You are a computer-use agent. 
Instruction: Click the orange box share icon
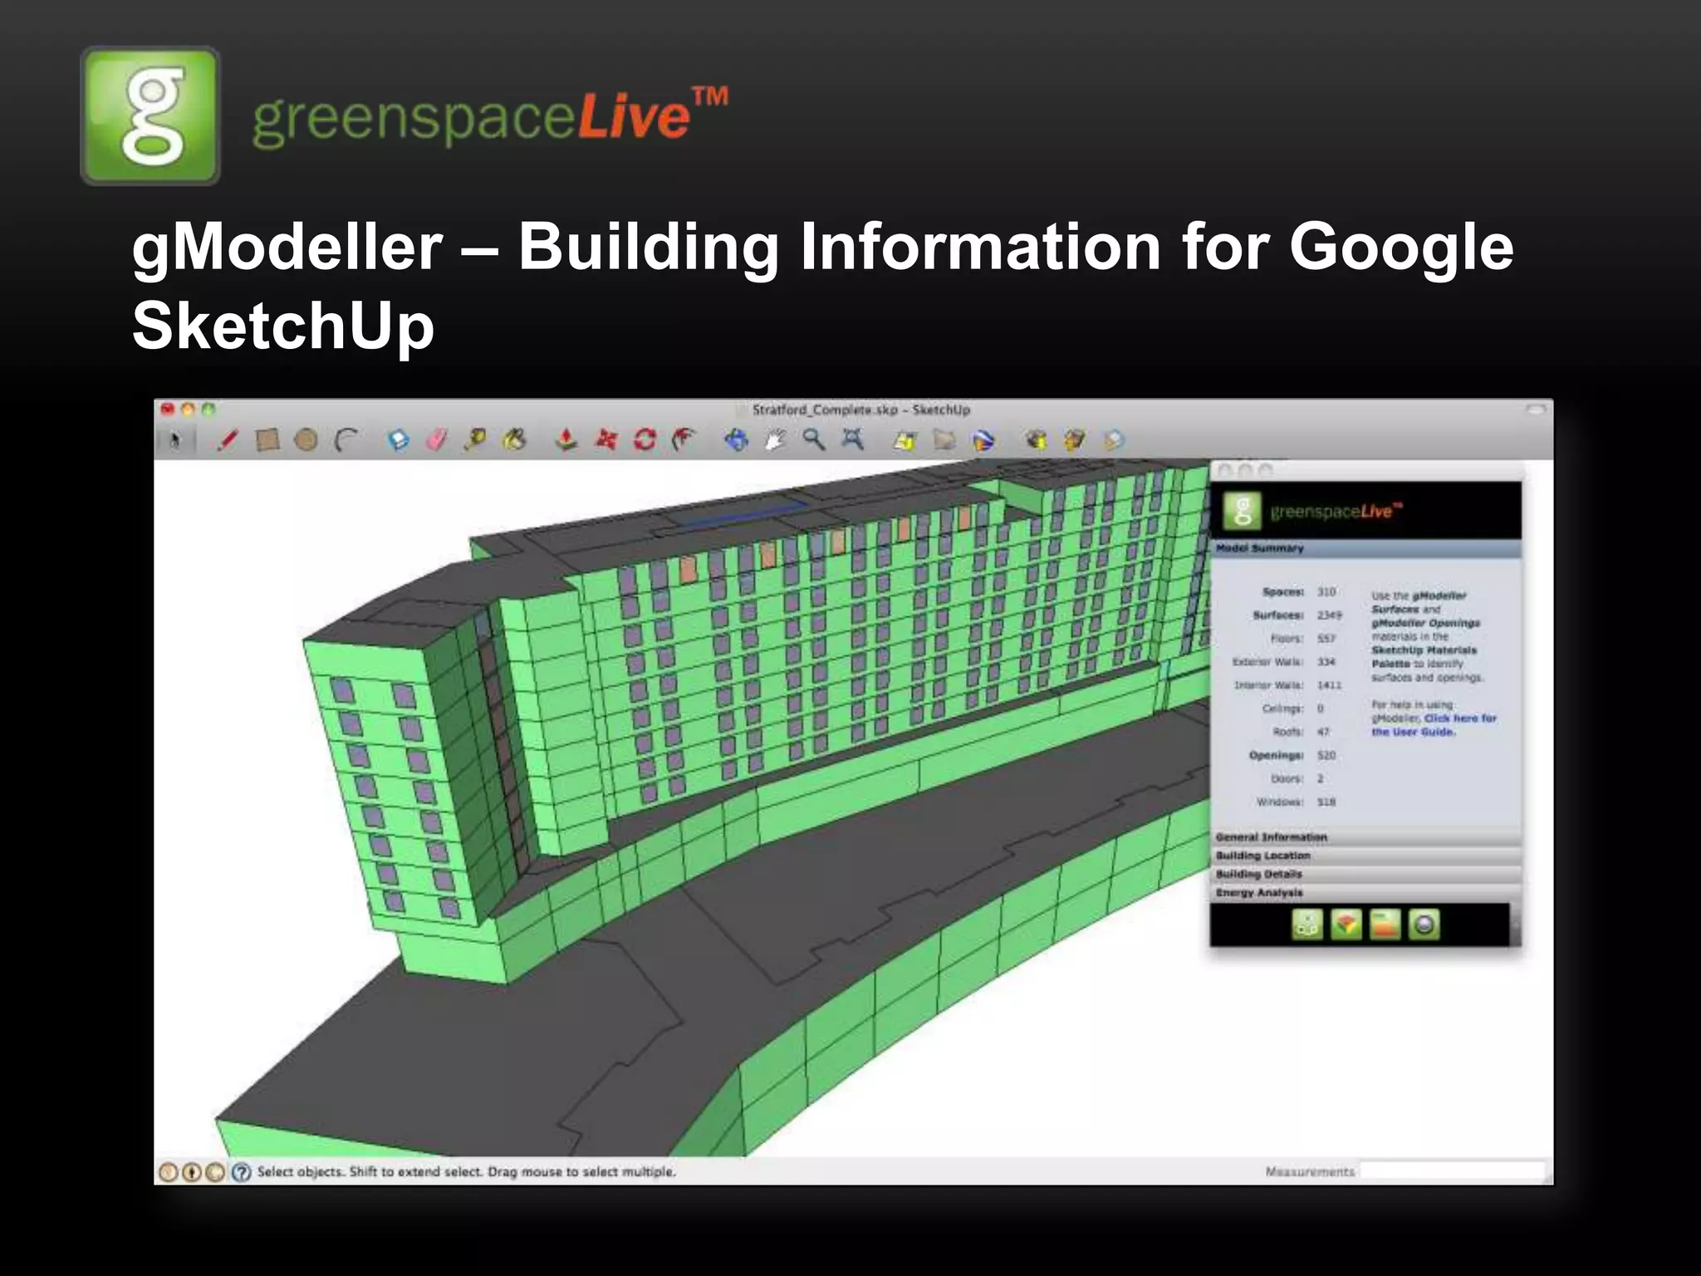click(1075, 439)
